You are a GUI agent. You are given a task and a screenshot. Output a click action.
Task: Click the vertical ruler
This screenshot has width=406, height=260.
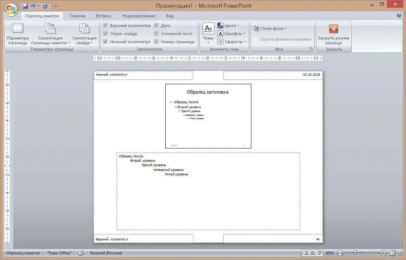(7, 156)
